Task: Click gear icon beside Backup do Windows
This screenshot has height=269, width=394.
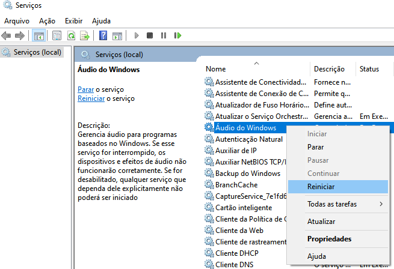Action: 209,173
